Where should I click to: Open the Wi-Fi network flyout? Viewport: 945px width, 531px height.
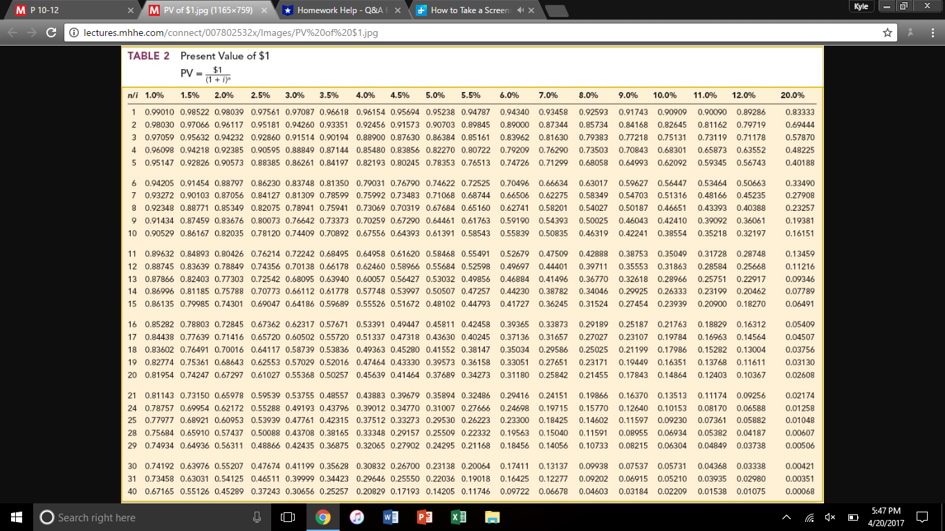(809, 517)
